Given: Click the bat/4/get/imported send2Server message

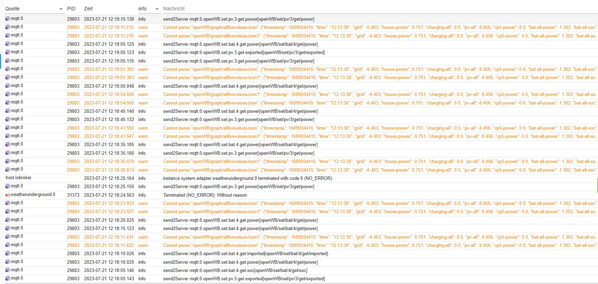Looking at the screenshot, I should click(245, 253).
